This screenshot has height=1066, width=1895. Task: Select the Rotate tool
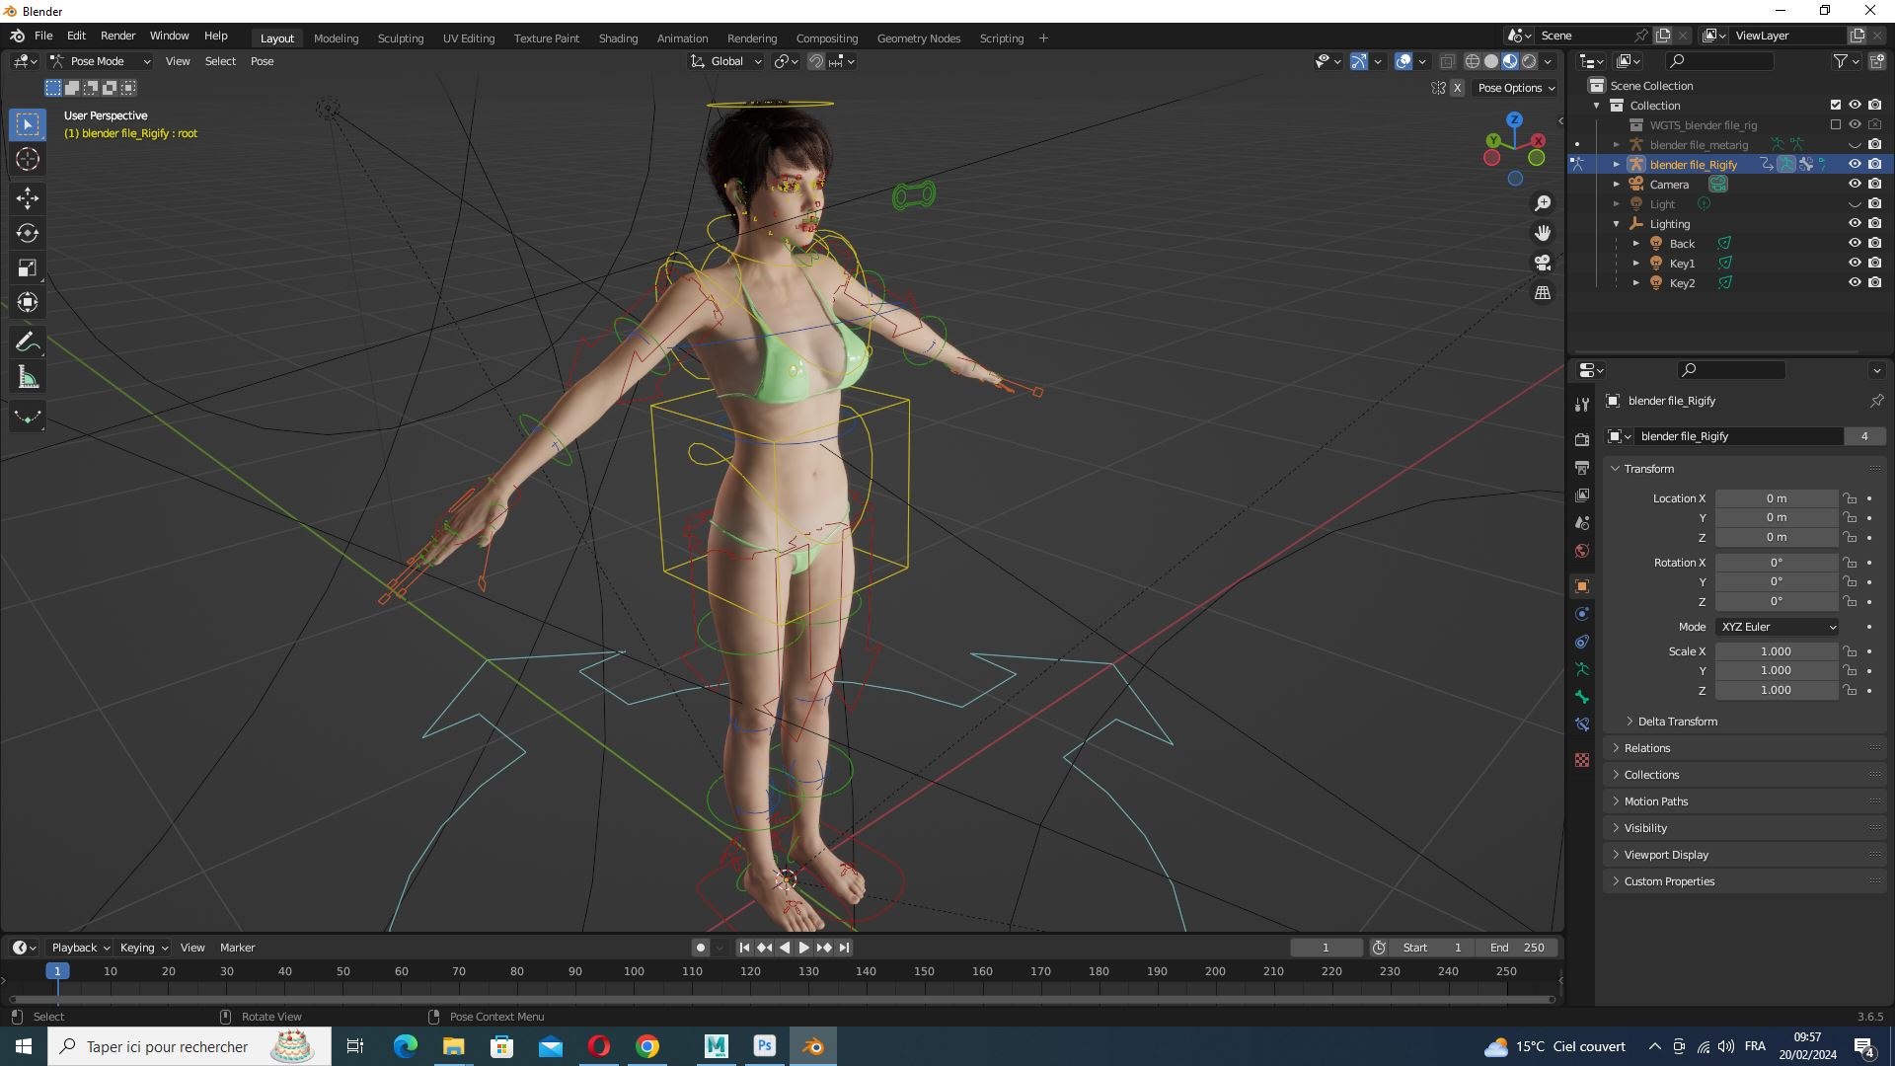[x=28, y=234]
